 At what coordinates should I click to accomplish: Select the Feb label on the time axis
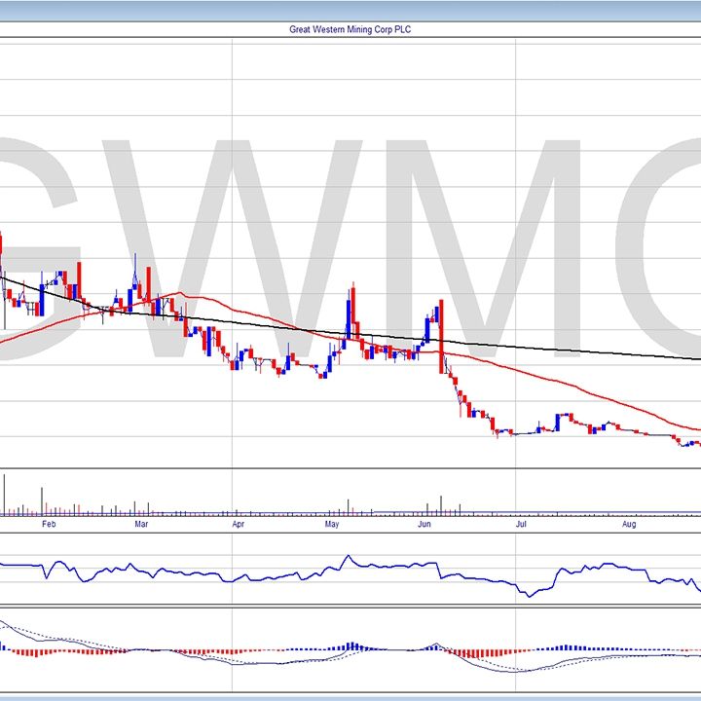[51, 524]
